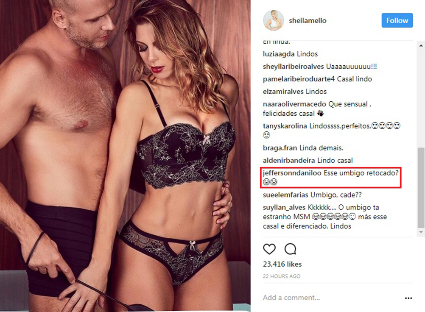Image resolution: width=425 pixels, height=312 pixels.
Task: Click the main post photo
Action: tap(125, 156)
